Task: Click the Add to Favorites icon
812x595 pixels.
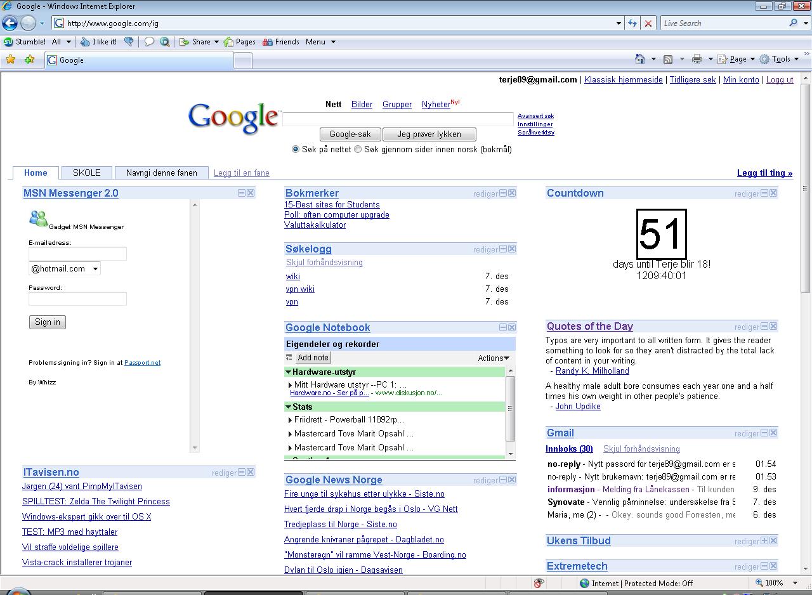Action: click(29, 60)
